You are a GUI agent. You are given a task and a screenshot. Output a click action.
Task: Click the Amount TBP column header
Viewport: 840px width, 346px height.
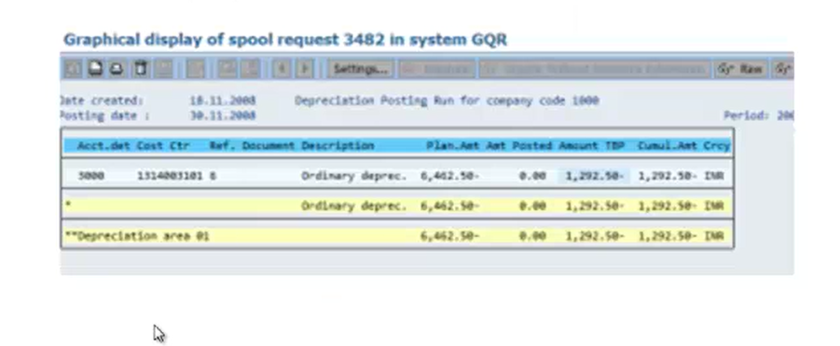pos(591,145)
